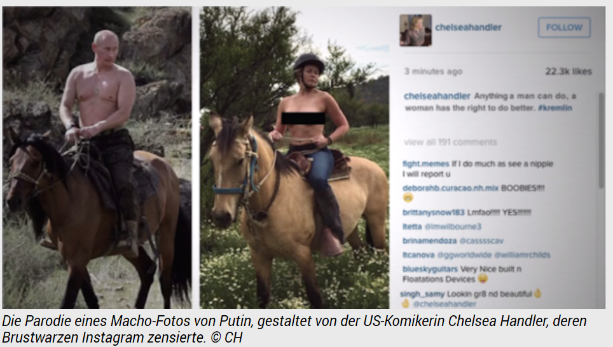Image resolution: width=613 pixels, height=347 pixels.
Task: Open the fight.memes commenter profile
Action: coord(426,164)
